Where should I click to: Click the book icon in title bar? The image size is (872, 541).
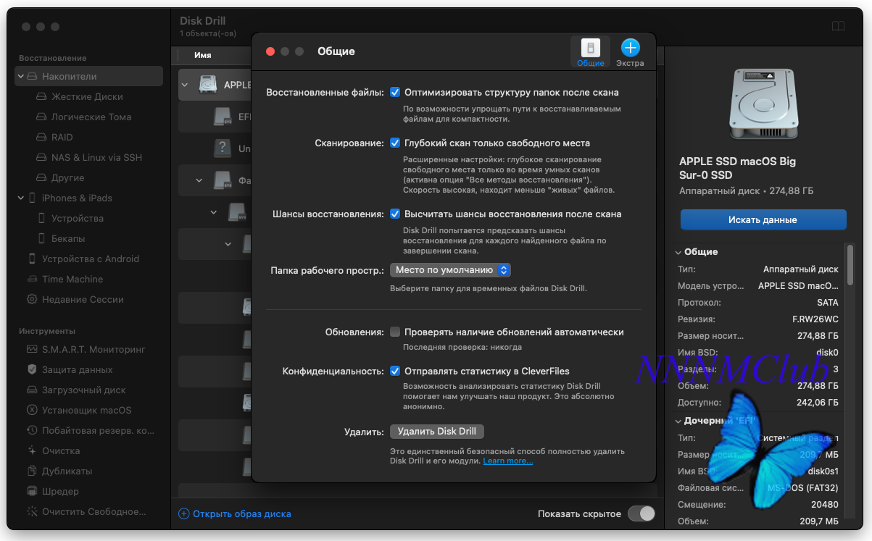(x=838, y=27)
